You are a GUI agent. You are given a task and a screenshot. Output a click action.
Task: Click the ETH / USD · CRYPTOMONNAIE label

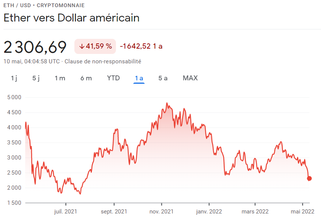point(44,5)
